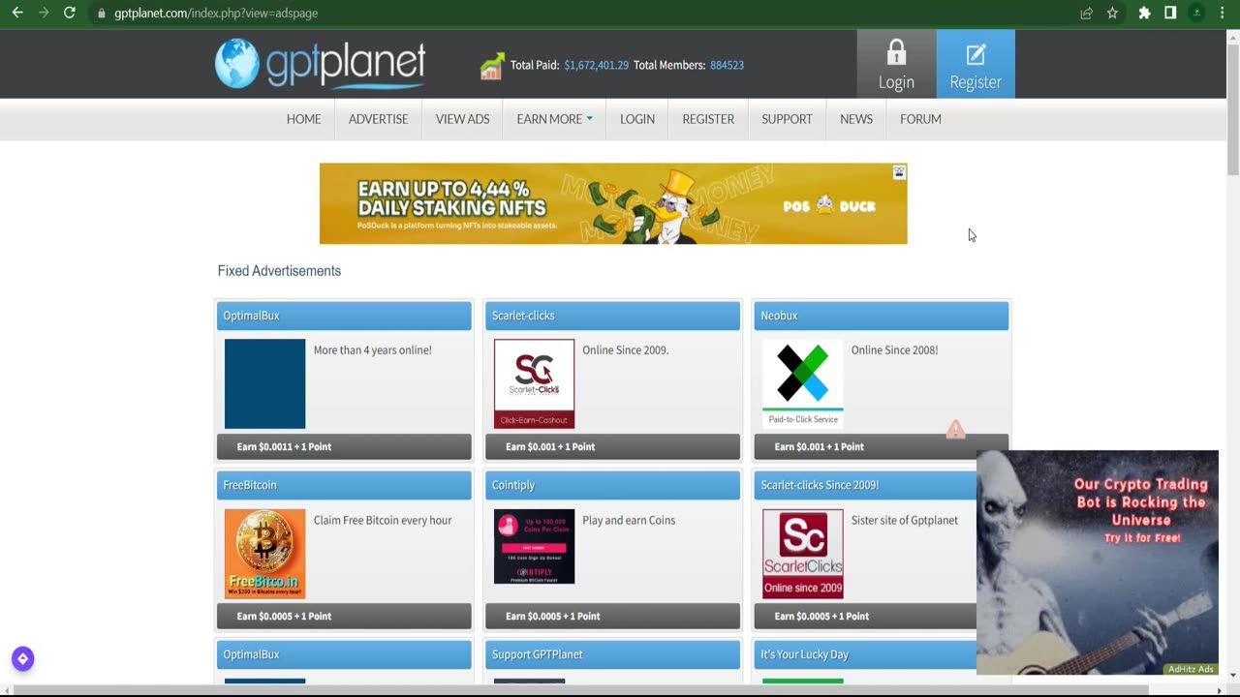This screenshot has width=1240, height=697.
Task: Click FreeBitcoin Earn $0.0005 + 1 Point bar
Action: click(344, 616)
